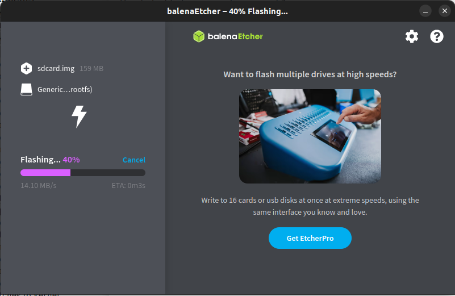Screen dimensions: 455x296
Task: Click the balenaEtcher wordmark text
Action: 235,36
